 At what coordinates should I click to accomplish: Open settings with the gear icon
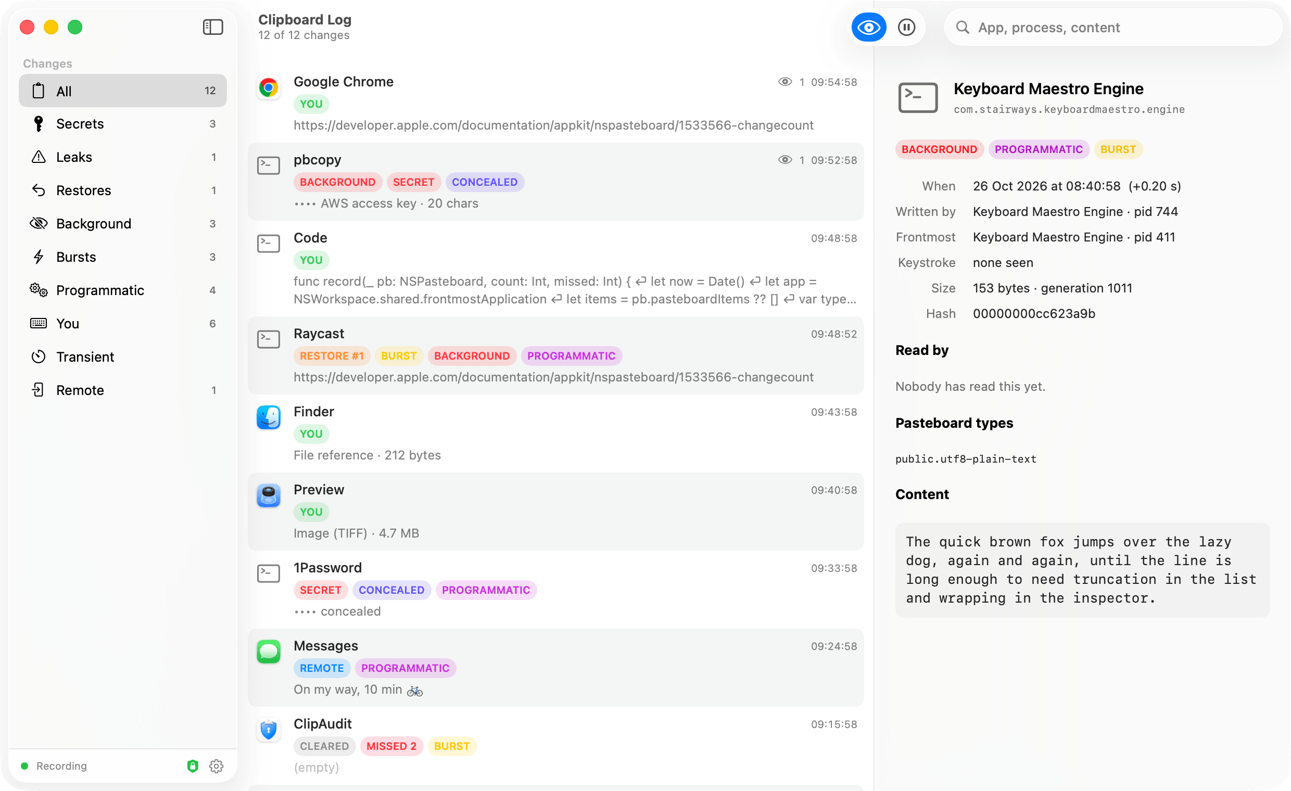(x=216, y=766)
